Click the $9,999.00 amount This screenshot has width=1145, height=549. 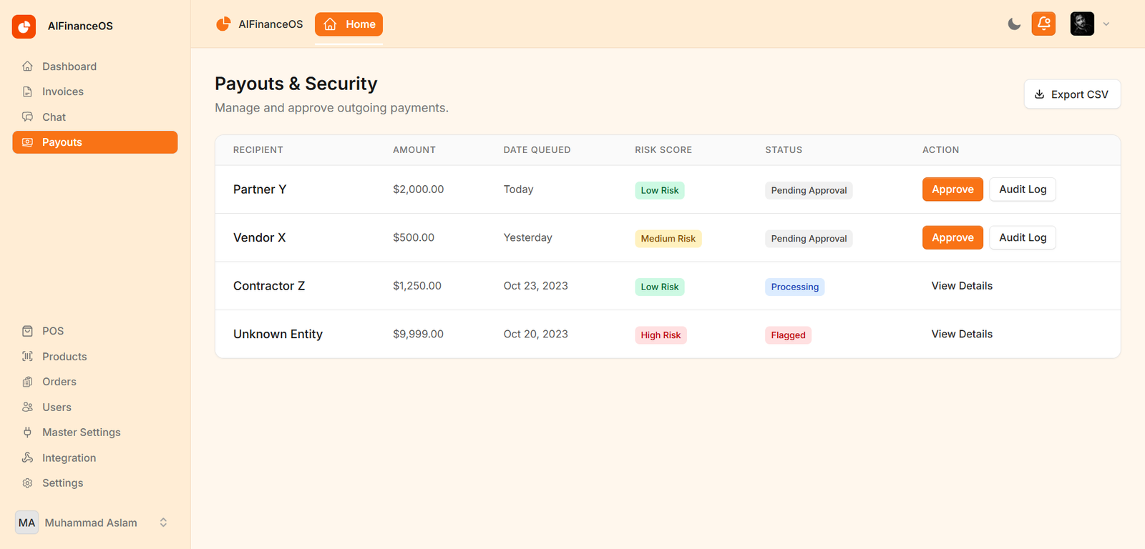(x=418, y=335)
